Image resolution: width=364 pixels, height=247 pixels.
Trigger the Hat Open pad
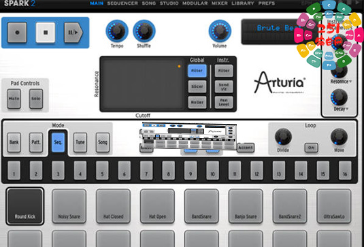[x=157, y=206]
